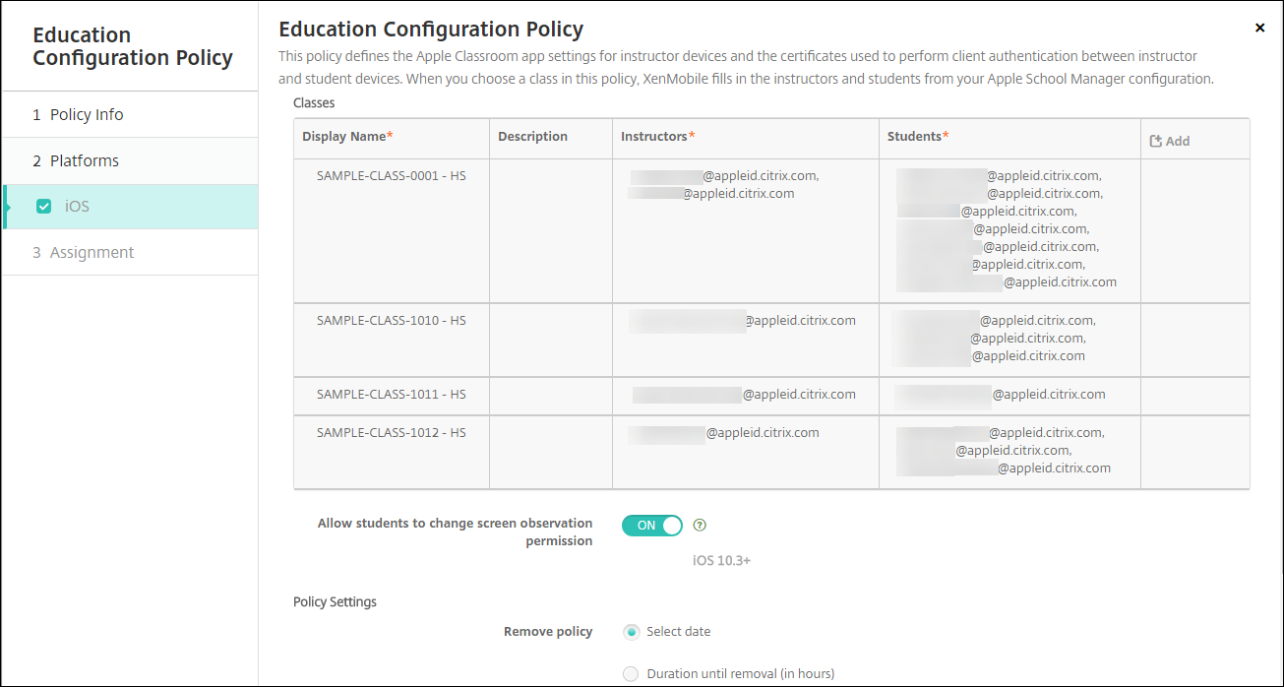This screenshot has height=687, width=1284.
Task: Select the SAMPLE-CLASS-1012 - HS class
Action: 391,433
